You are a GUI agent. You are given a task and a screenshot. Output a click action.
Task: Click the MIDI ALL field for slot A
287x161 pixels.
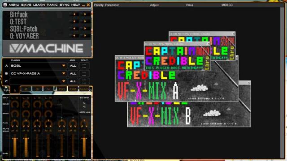coord(73,66)
